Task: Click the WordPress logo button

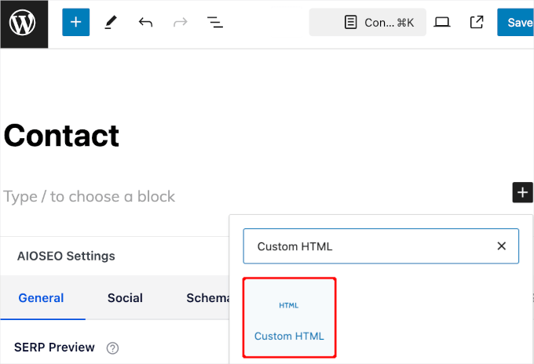Action: click(x=24, y=24)
